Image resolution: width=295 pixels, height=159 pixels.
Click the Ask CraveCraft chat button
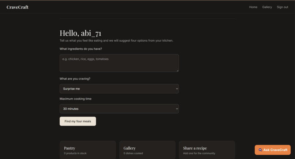[273, 150]
